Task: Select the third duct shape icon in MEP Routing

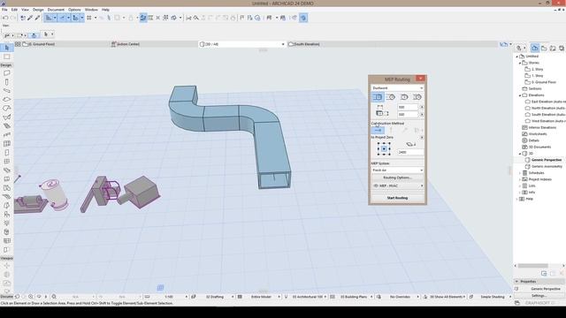Action: coord(404,97)
